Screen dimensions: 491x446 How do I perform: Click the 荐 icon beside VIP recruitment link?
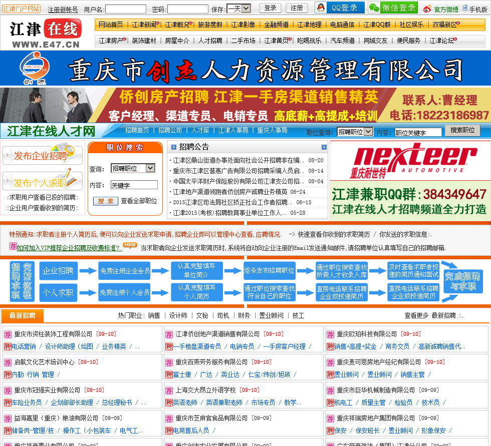[x=13, y=246]
